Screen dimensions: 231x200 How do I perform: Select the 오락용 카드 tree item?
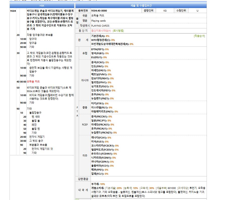point(33,81)
